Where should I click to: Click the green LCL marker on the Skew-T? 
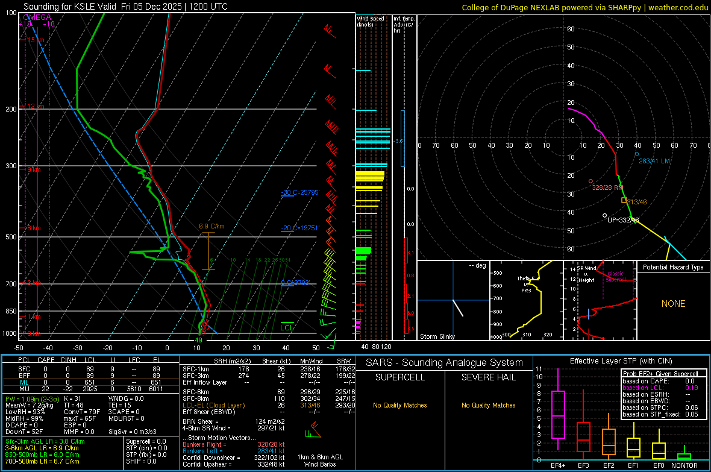(287, 326)
